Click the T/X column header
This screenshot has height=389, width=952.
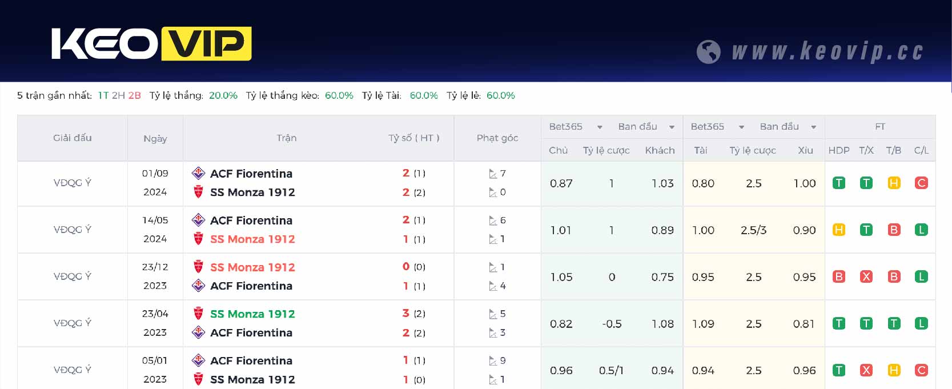coord(866,150)
